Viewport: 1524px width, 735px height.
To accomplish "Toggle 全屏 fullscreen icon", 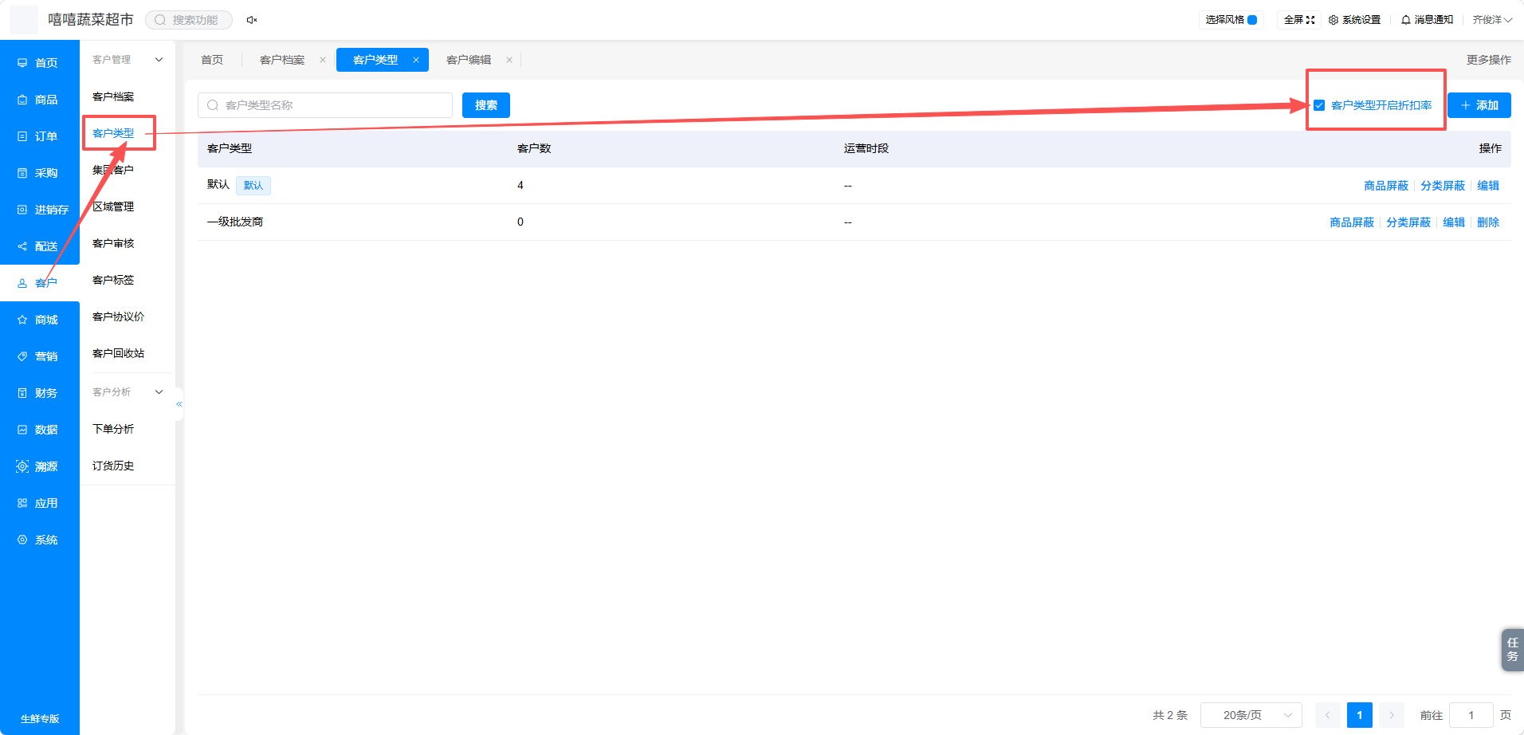I will pyautogui.click(x=1310, y=20).
